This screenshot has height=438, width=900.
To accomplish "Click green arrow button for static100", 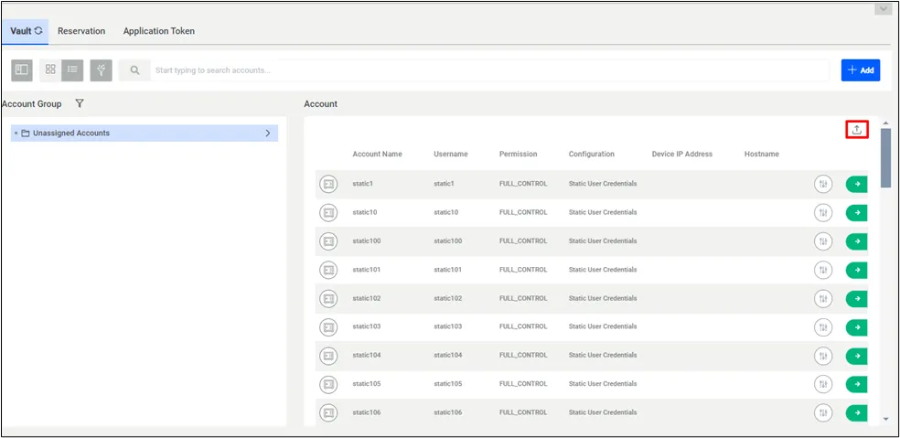I will click(x=856, y=241).
